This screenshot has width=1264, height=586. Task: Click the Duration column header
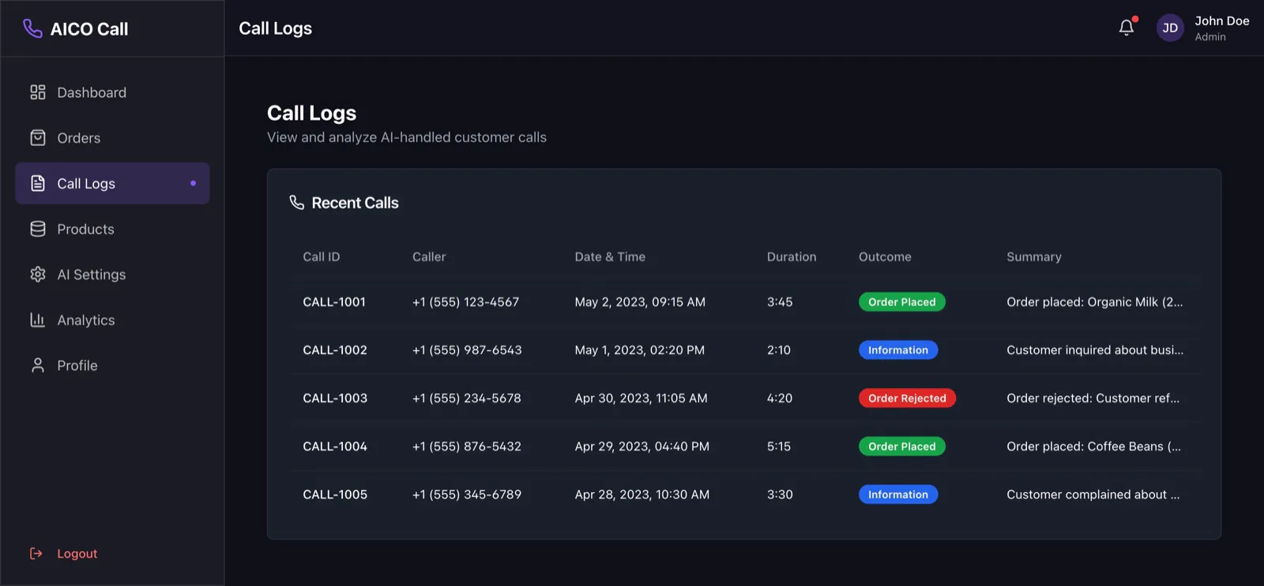point(792,257)
